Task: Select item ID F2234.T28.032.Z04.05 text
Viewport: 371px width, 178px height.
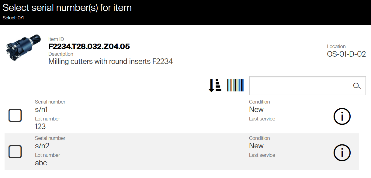Action: [89, 46]
